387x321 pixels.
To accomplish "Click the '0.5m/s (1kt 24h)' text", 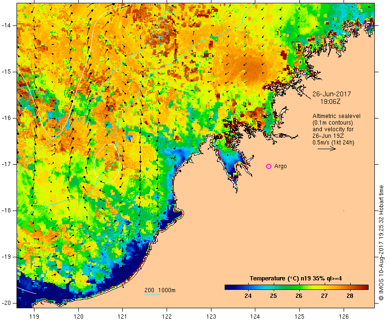I will point(333,143).
